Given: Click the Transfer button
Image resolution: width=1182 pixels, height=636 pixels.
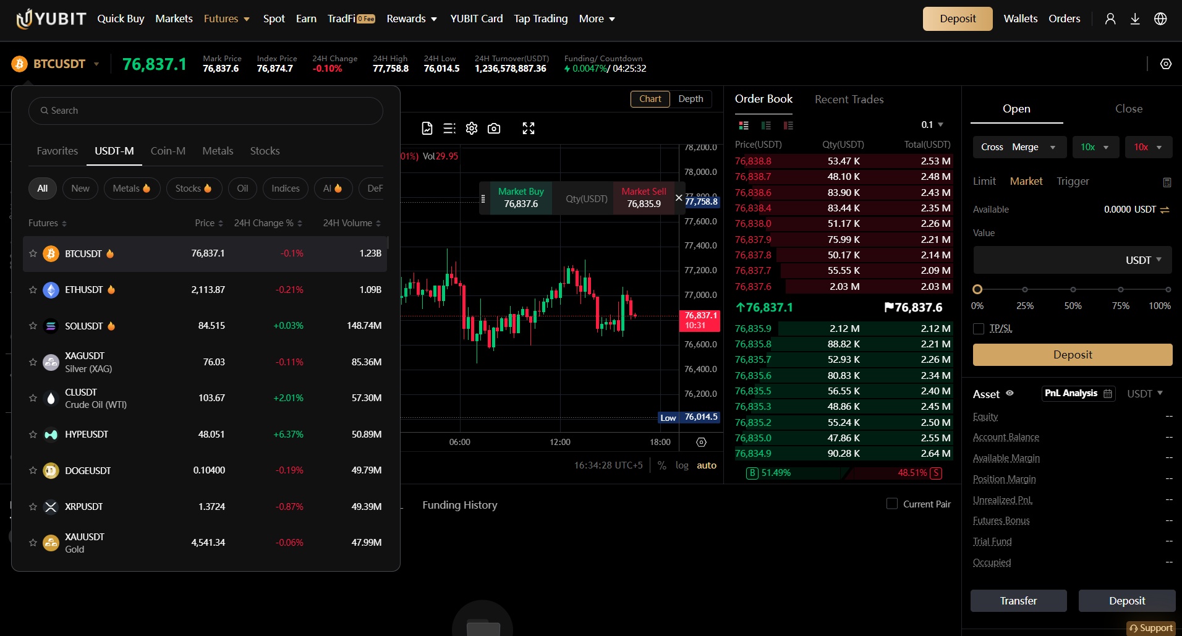Looking at the screenshot, I should click(1019, 601).
